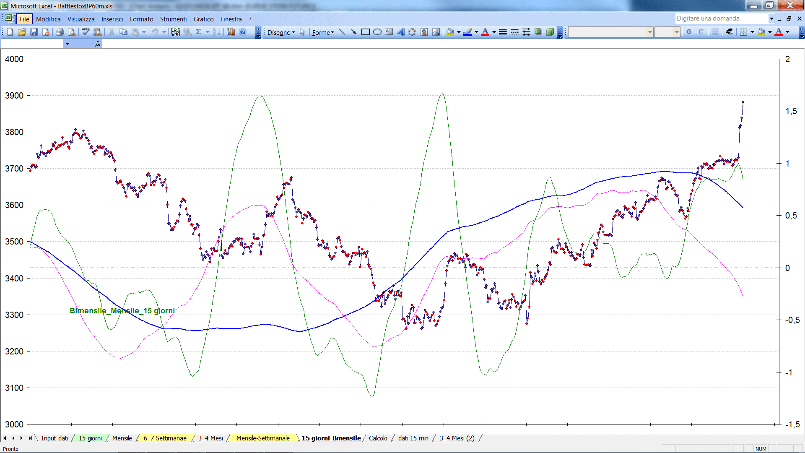Click the Cut scissors icon
Image resolution: width=805 pixels, height=453 pixels.
coord(112,32)
